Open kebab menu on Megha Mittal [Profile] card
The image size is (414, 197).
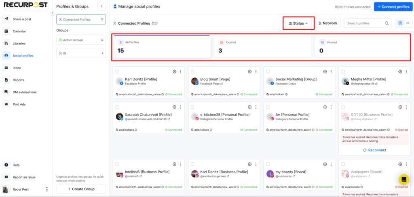[x=406, y=71]
